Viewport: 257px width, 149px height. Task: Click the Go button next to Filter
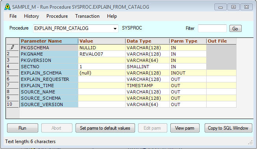pos(235,28)
